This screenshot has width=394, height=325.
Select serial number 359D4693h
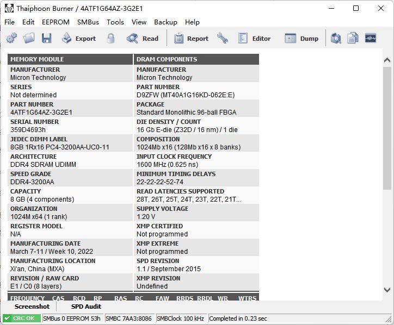tap(28, 129)
